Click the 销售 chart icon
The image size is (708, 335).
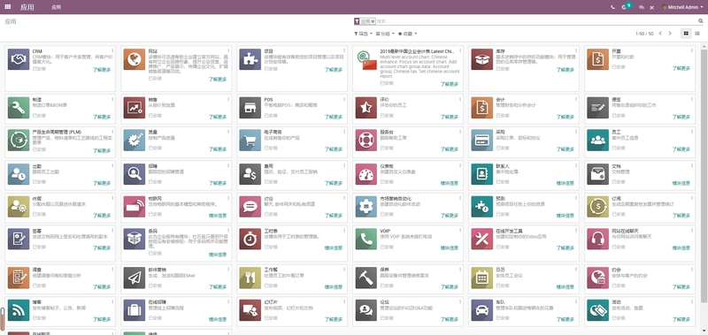tap(135, 108)
